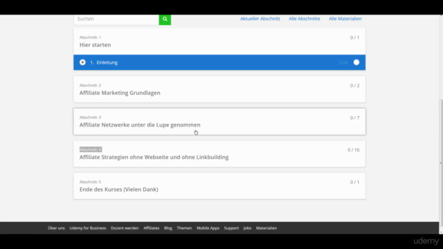Click the highlighted Abschnitt: 4 label

coord(91,149)
